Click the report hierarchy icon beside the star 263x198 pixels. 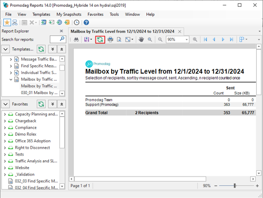tap(15, 23)
